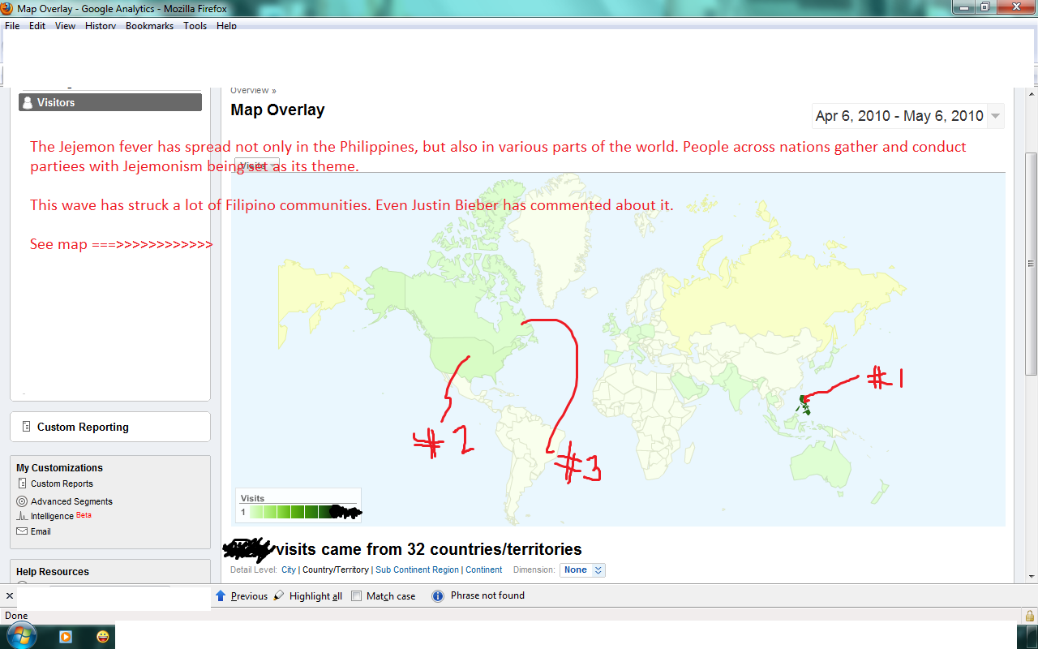Click the Email envelope icon

click(x=22, y=531)
